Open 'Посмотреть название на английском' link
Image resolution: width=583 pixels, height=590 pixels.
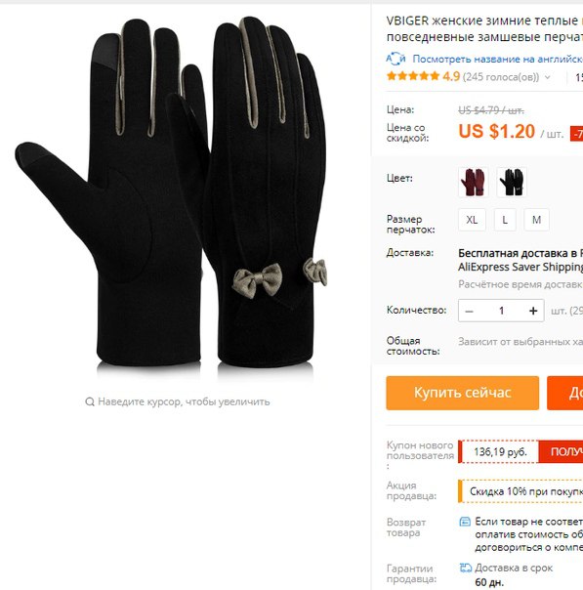[x=498, y=59]
